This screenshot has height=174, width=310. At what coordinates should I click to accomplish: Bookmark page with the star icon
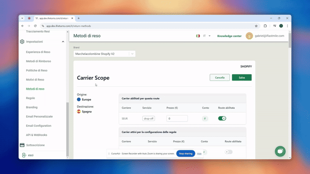point(256,26)
